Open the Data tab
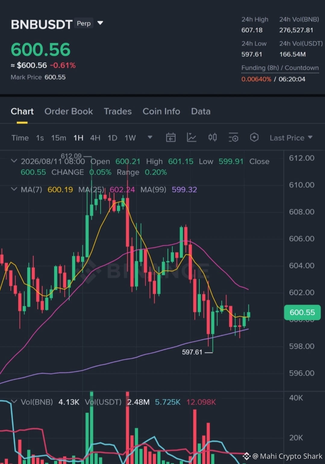325x464 pixels. click(x=201, y=111)
